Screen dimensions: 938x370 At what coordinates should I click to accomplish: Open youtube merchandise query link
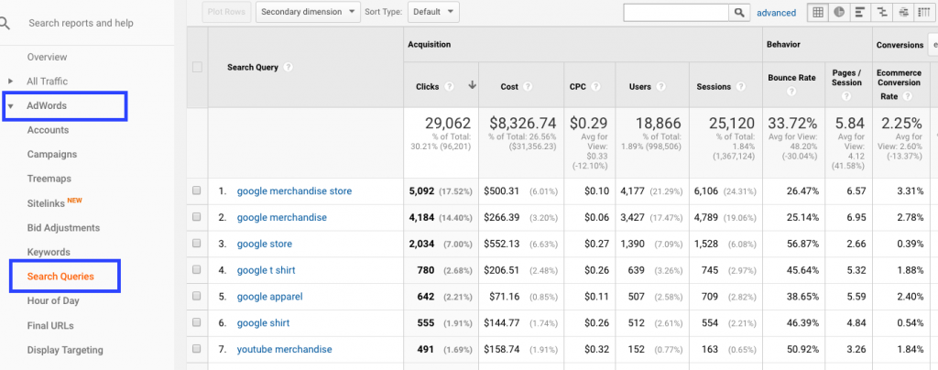[284, 349]
